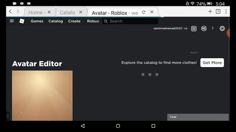This screenshot has height=132, width=236.
Task: Tap the Android home circle button
Action: (x=118, y=126)
